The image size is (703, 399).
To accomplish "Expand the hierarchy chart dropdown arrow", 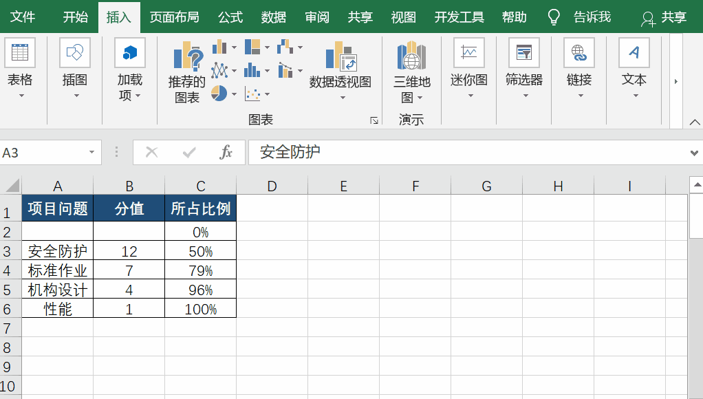I will (x=267, y=47).
